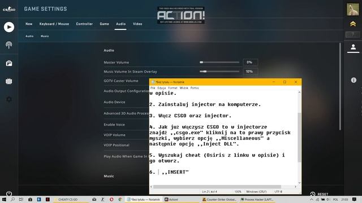Click the 'UTF-8' status bar text
The image size is (362, 203).
point(278,192)
